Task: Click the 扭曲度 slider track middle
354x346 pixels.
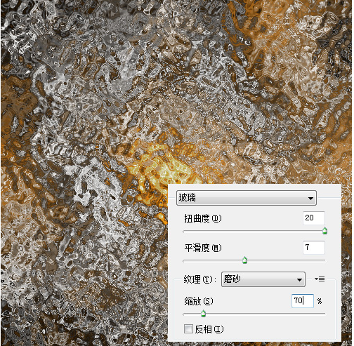Action: coord(254,232)
